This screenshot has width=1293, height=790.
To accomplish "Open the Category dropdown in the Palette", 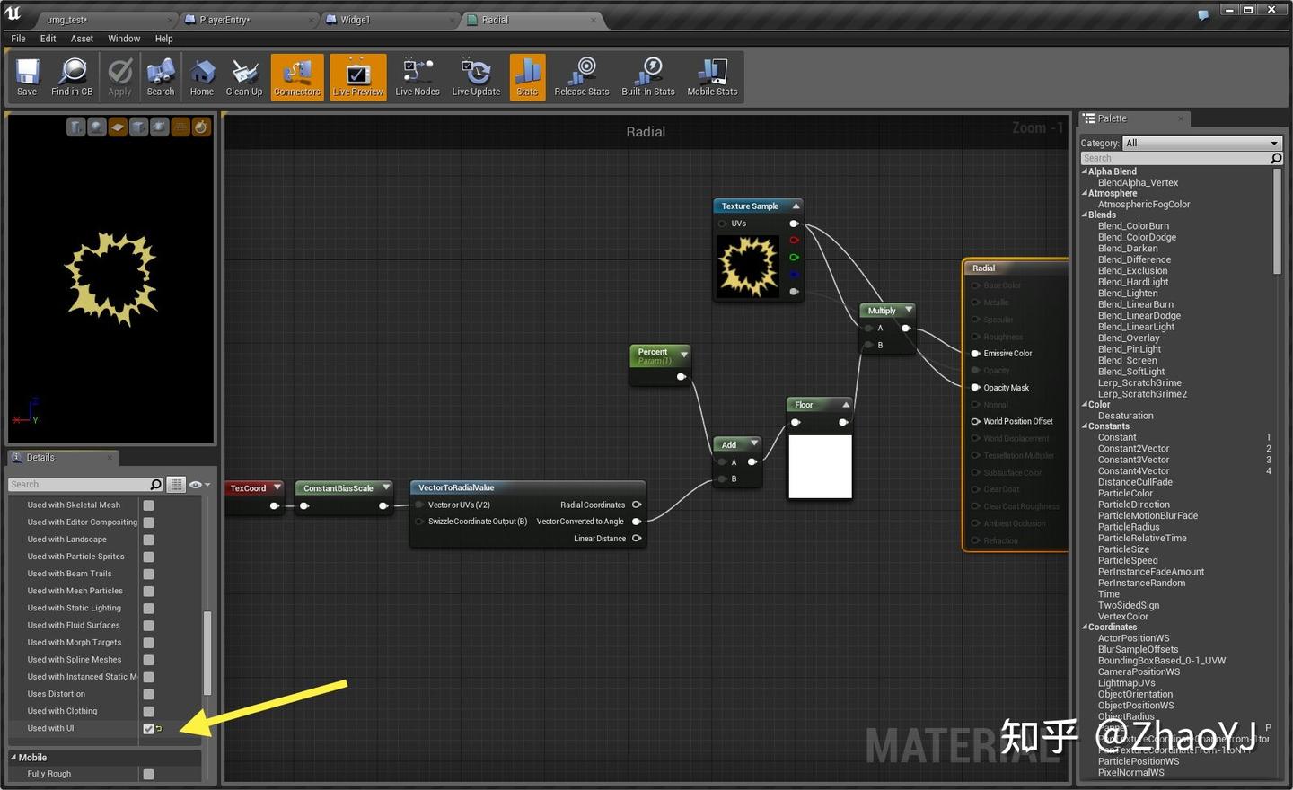I will click(1201, 143).
